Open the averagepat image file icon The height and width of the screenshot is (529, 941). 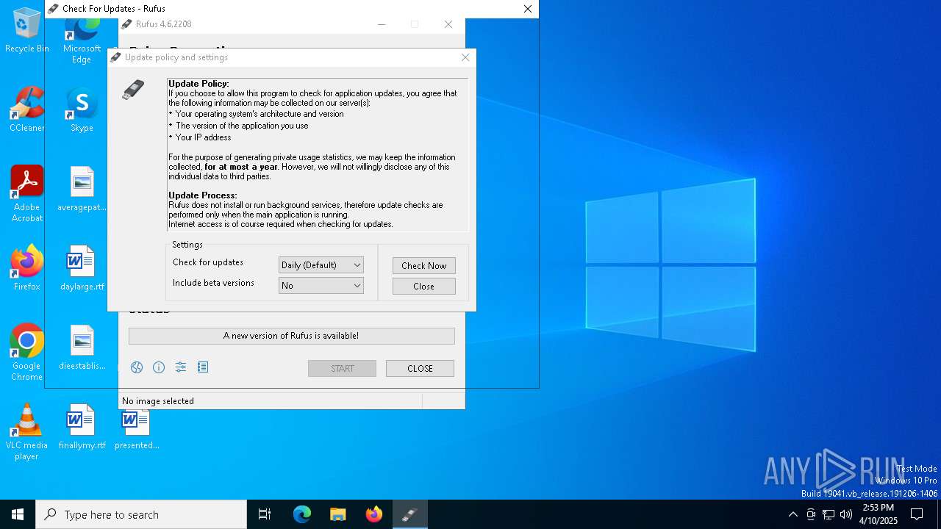tap(82, 189)
